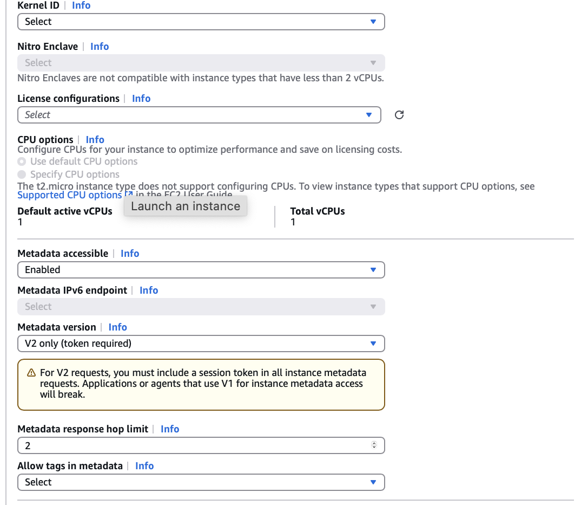Open the Supported CPU options link
This screenshot has height=505, width=581.
pos(69,195)
